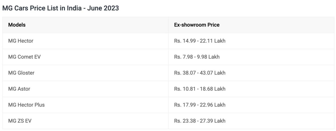Viewport: 336px width, 131px height.
Task: Click the 9.98 upper price for Comet EV
Action: click(203, 57)
